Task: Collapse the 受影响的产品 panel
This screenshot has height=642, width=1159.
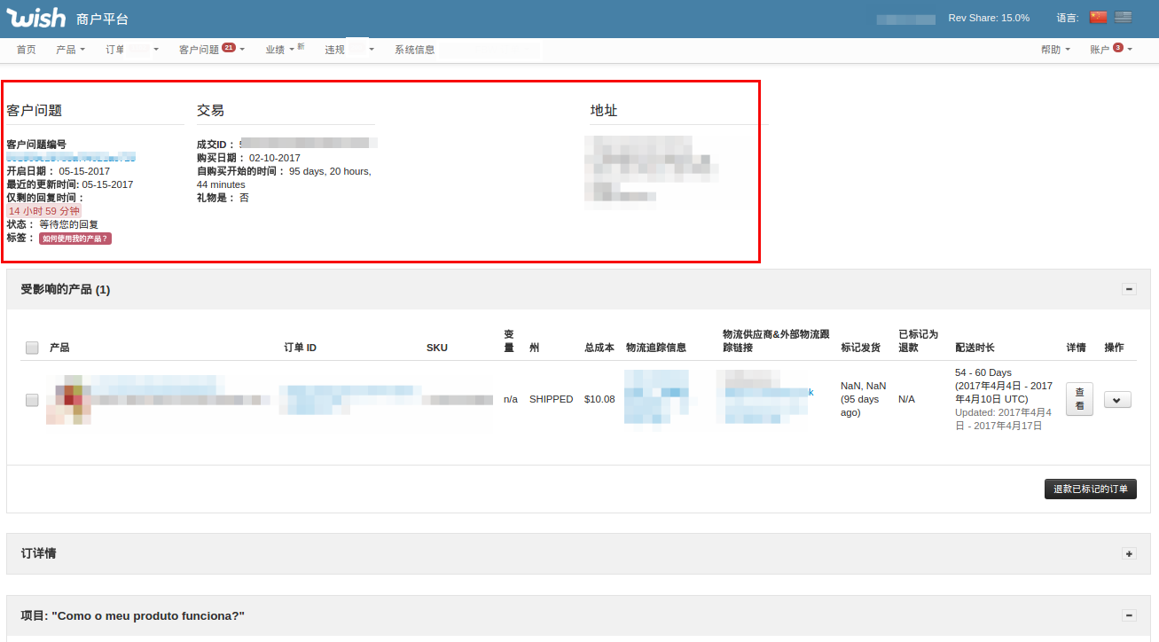Action: (1129, 289)
